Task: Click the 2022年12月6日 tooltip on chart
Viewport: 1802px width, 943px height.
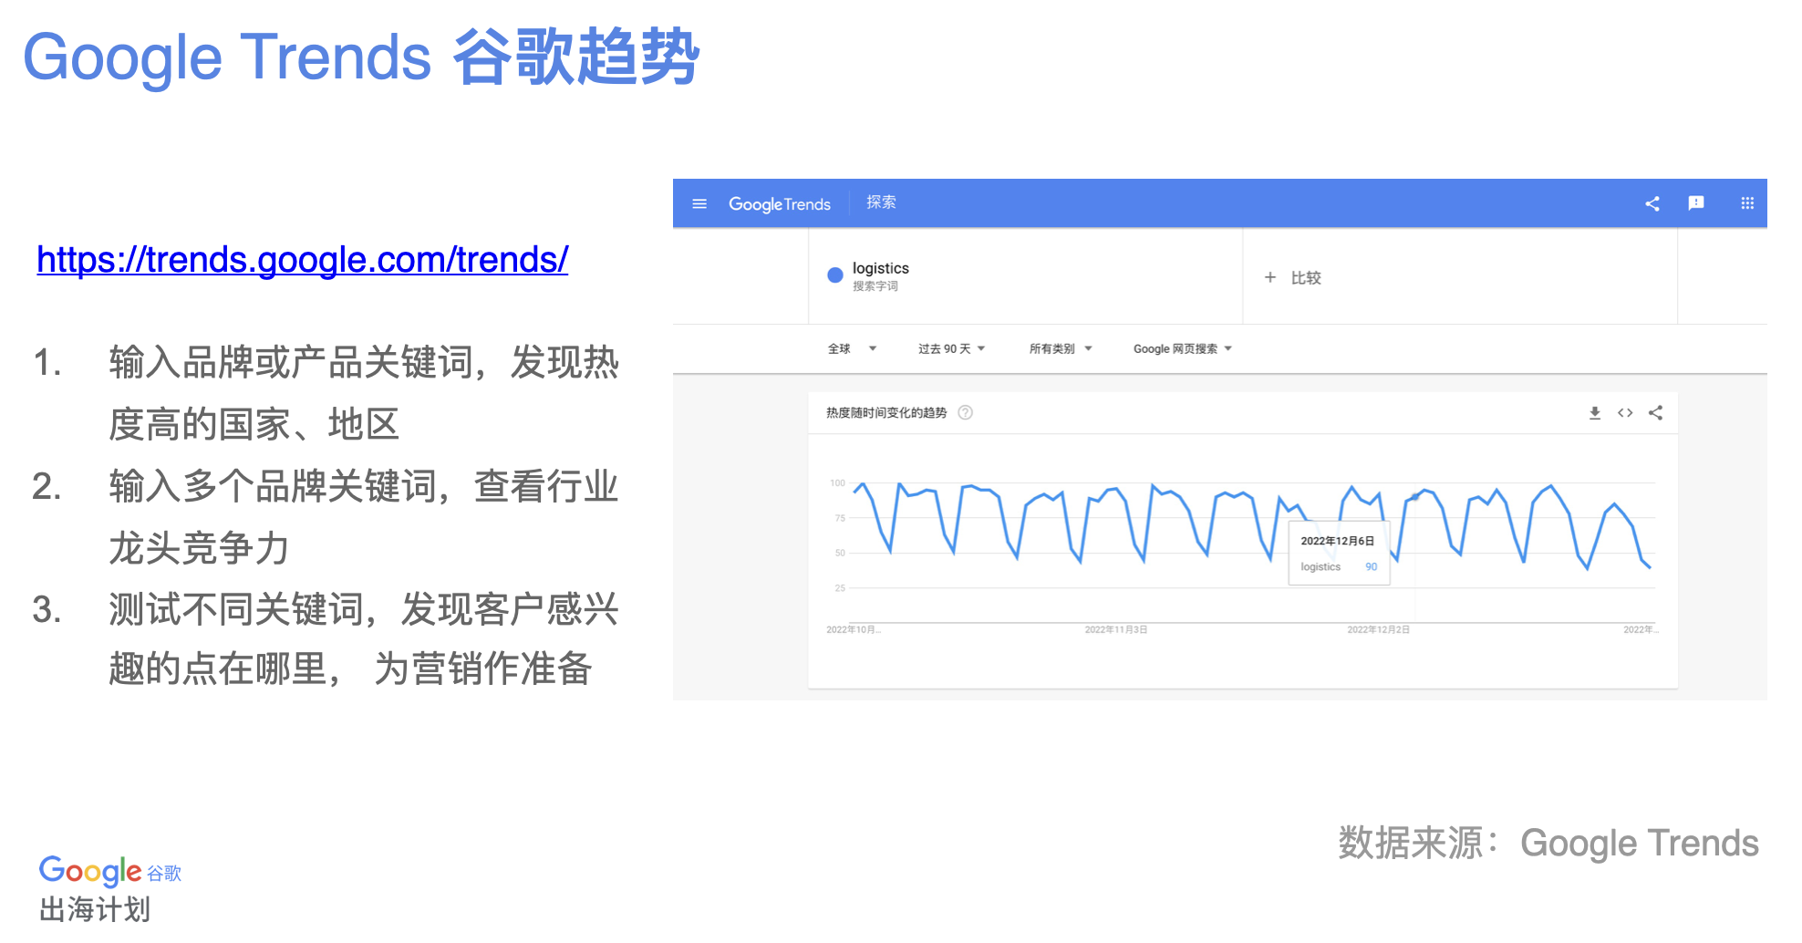Action: pos(1339,553)
